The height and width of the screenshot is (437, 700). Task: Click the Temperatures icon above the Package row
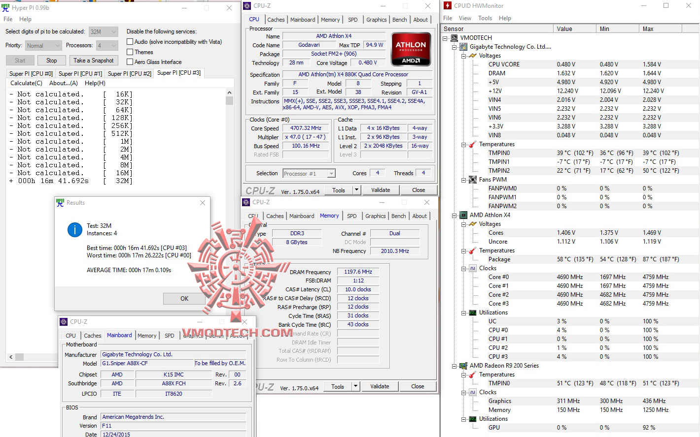click(473, 250)
